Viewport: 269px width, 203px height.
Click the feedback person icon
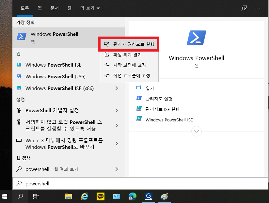tap(244, 8)
